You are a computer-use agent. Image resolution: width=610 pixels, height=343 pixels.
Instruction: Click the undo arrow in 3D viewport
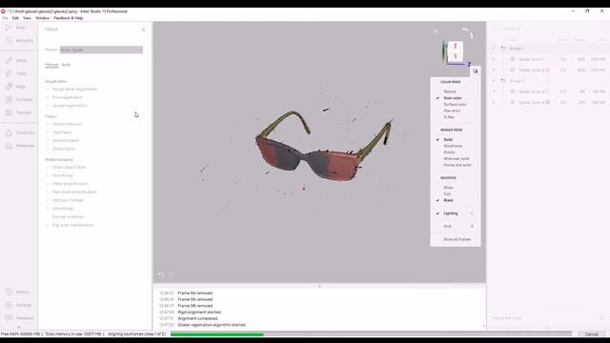(x=161, y=274)
